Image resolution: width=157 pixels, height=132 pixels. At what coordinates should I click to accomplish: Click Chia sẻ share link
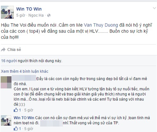tap(14, 50)
